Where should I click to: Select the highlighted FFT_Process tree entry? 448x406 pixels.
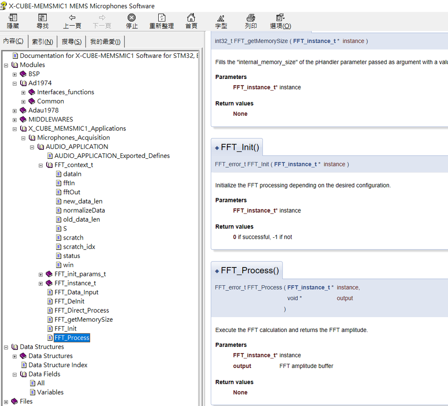coord(72,338)
